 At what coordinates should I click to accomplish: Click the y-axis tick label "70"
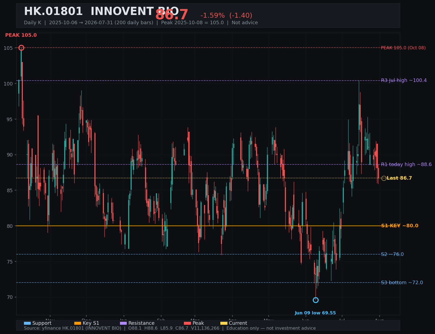[x=10, y=297]
